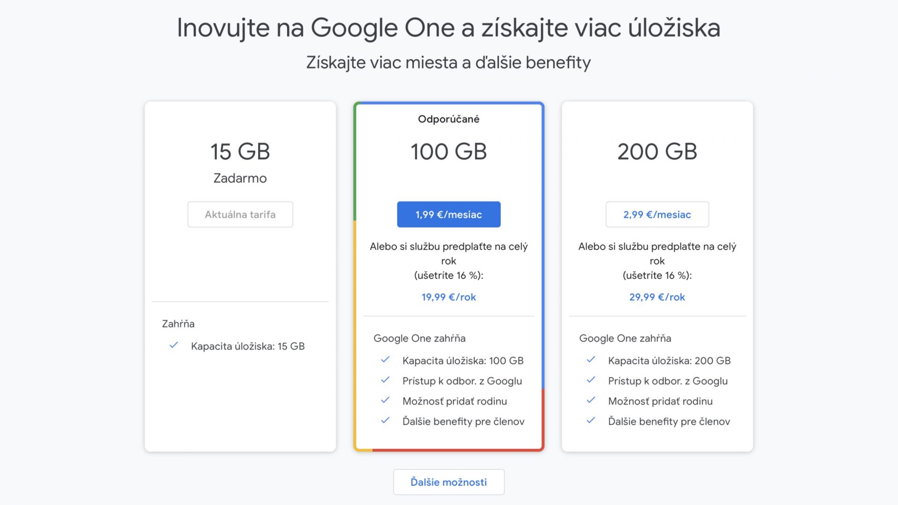Viewport: 898px width, 505px height.
Task: Select the 1,99 €/mesiac plan button
Action: point(449,214)
